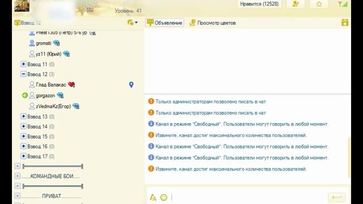Select user gorgazon
Image resolution: width=363 pixels, height=204 pixels.
tap(45, 96)
